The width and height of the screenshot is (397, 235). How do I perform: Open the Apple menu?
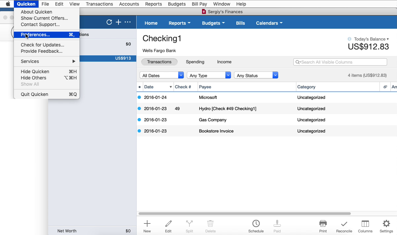click(x=8, y=4)
